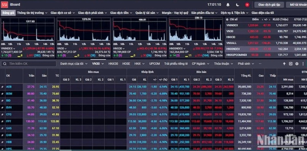Pin the FPT row
The height and width of the screenshot is (151, 307).
pos(2,121)
